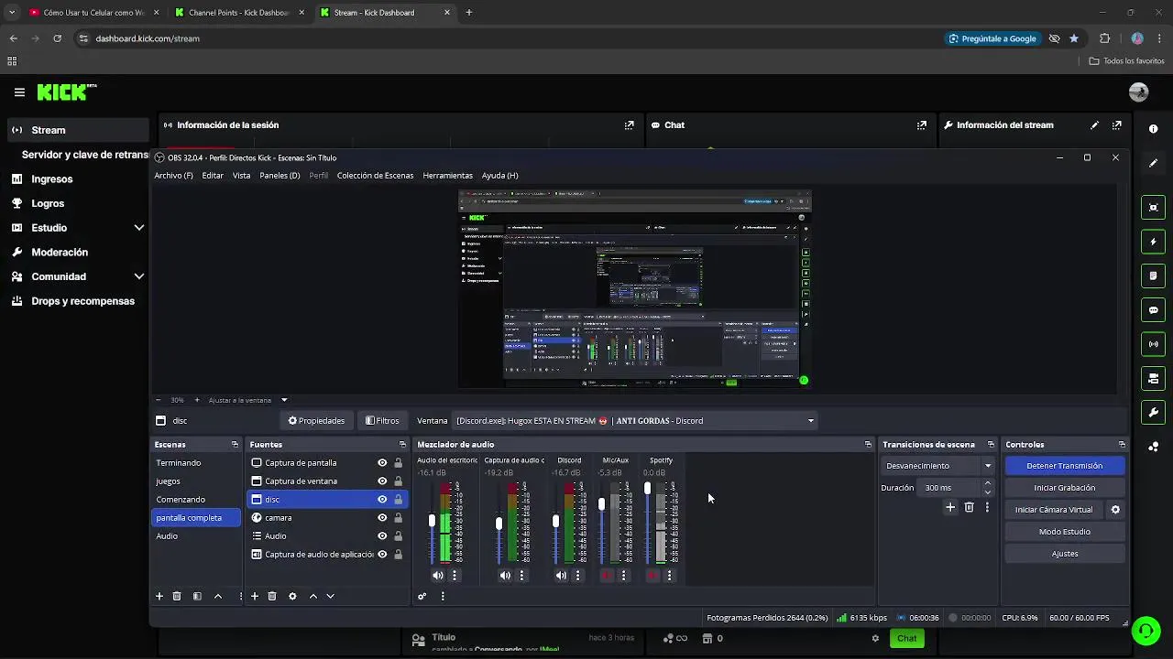Zoom in preview with plus button
The image size is (1173, 659).
[196, 400]
